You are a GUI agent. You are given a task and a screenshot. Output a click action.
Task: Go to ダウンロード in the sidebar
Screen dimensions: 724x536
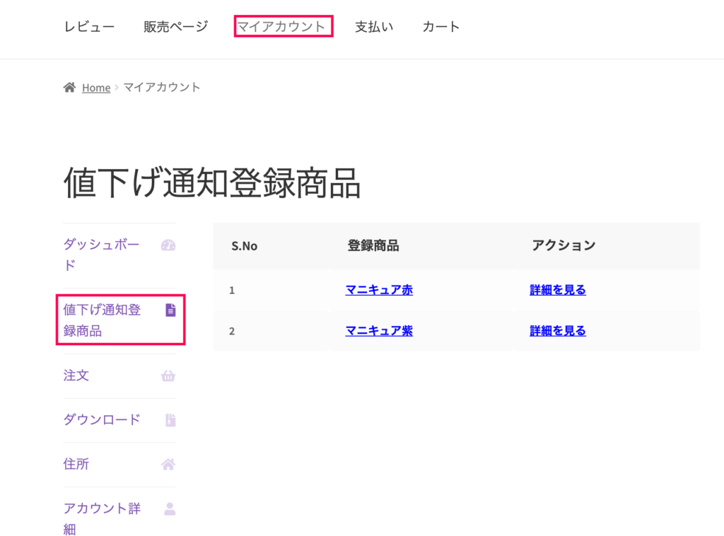point(102,419)
